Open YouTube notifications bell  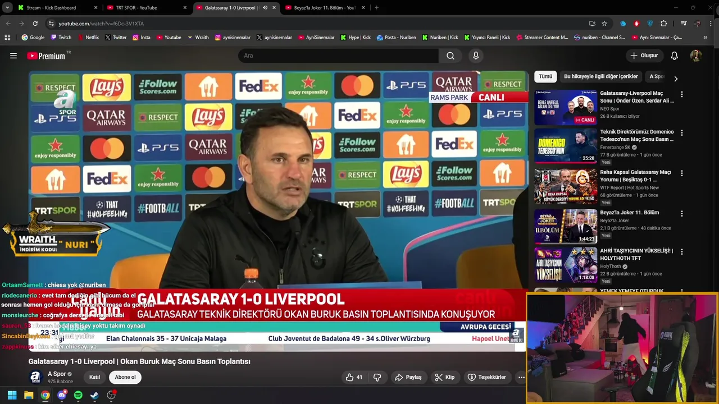point(674,56)
